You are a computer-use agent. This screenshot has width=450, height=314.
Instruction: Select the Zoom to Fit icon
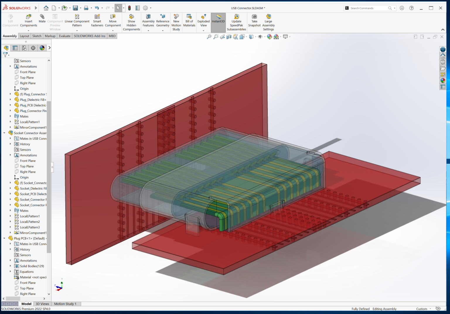point(209,37)
